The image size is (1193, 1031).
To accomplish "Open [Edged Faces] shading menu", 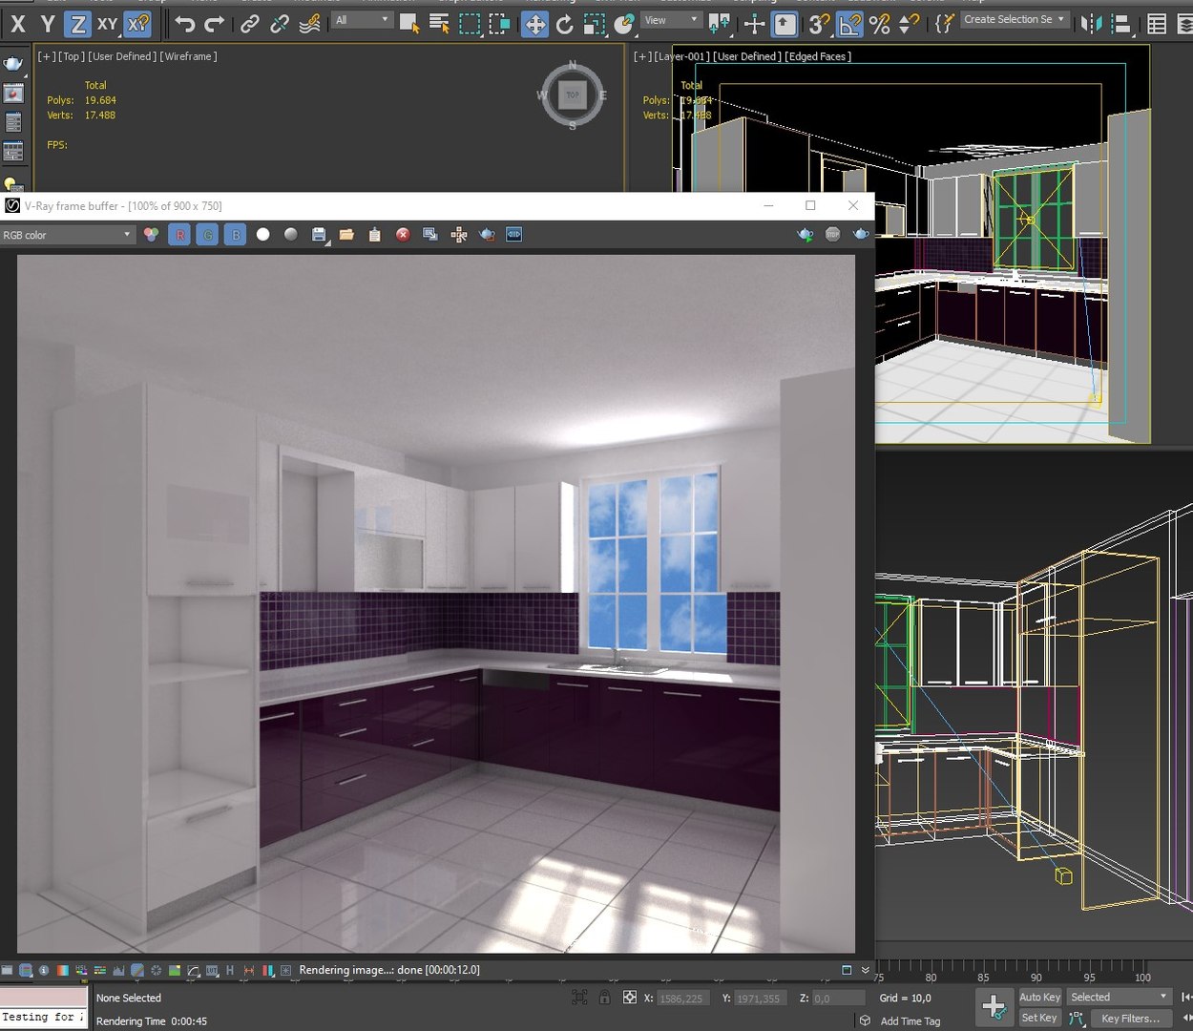I will 818,56.
